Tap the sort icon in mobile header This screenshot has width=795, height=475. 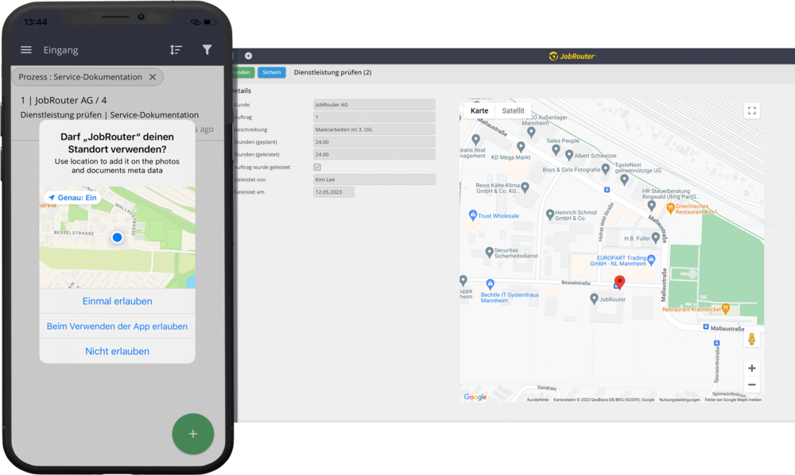click(176, 49)
